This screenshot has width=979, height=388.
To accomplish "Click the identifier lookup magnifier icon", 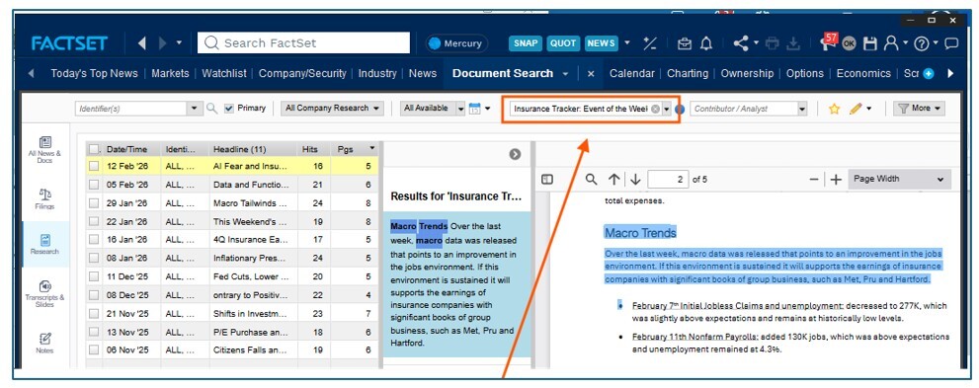I will pos(211,109).
